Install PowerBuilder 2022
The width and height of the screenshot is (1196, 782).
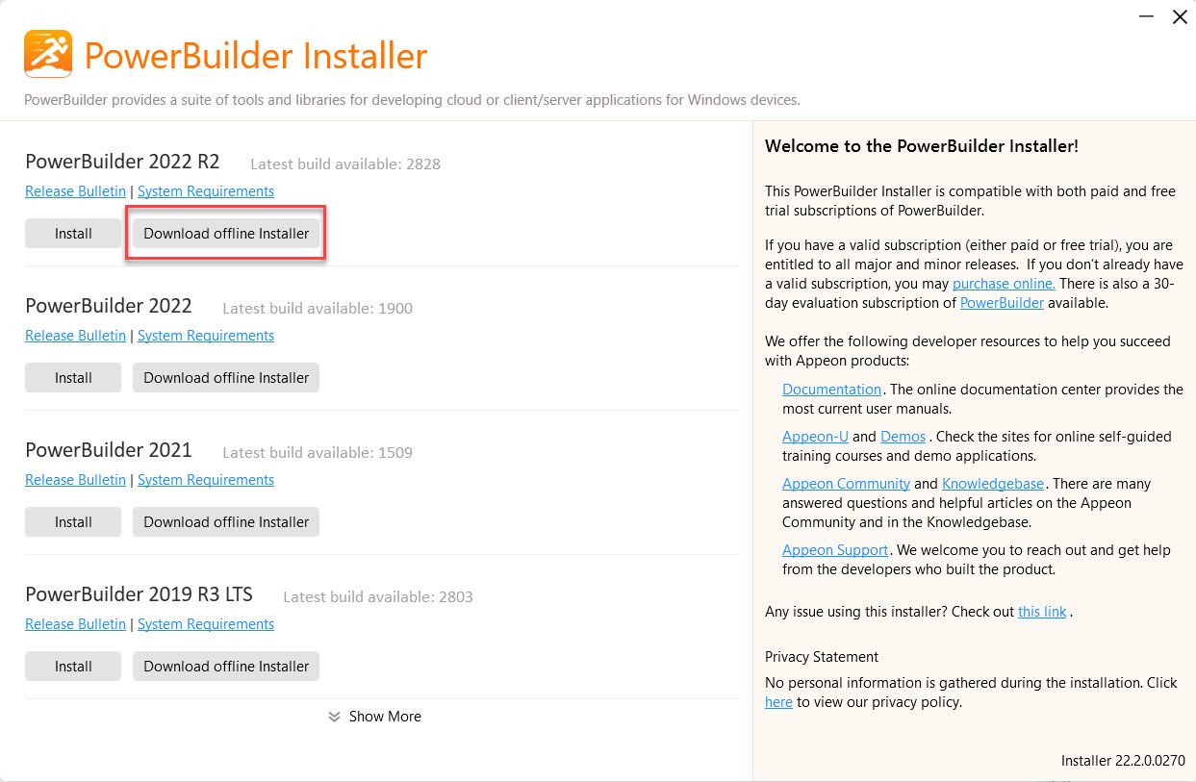pos(73,378)
